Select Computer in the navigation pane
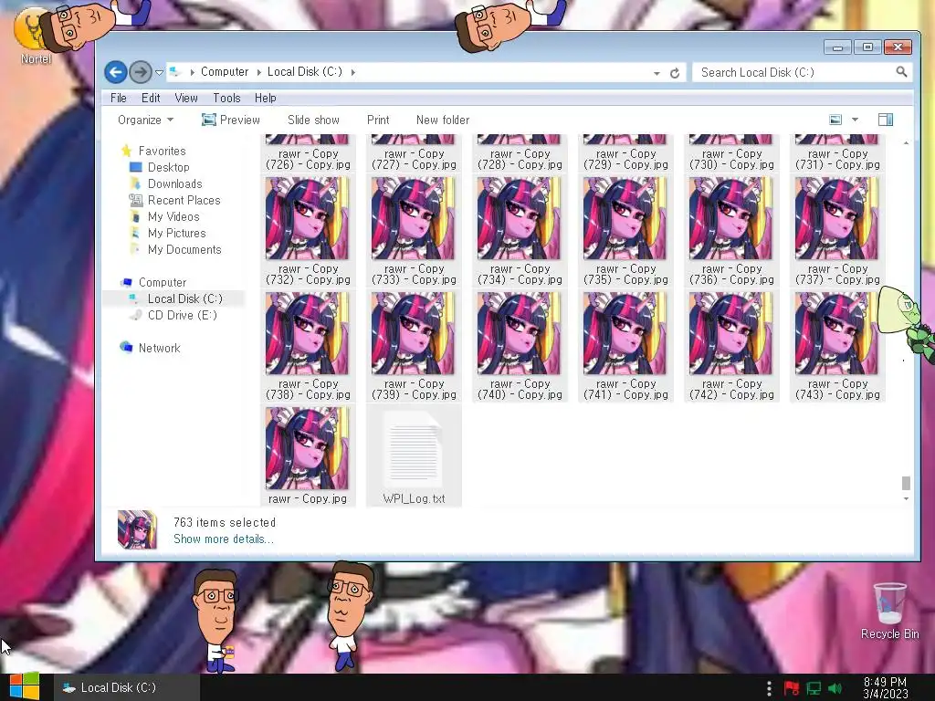This screenshot has width=935, height=701. click(163, 282)
